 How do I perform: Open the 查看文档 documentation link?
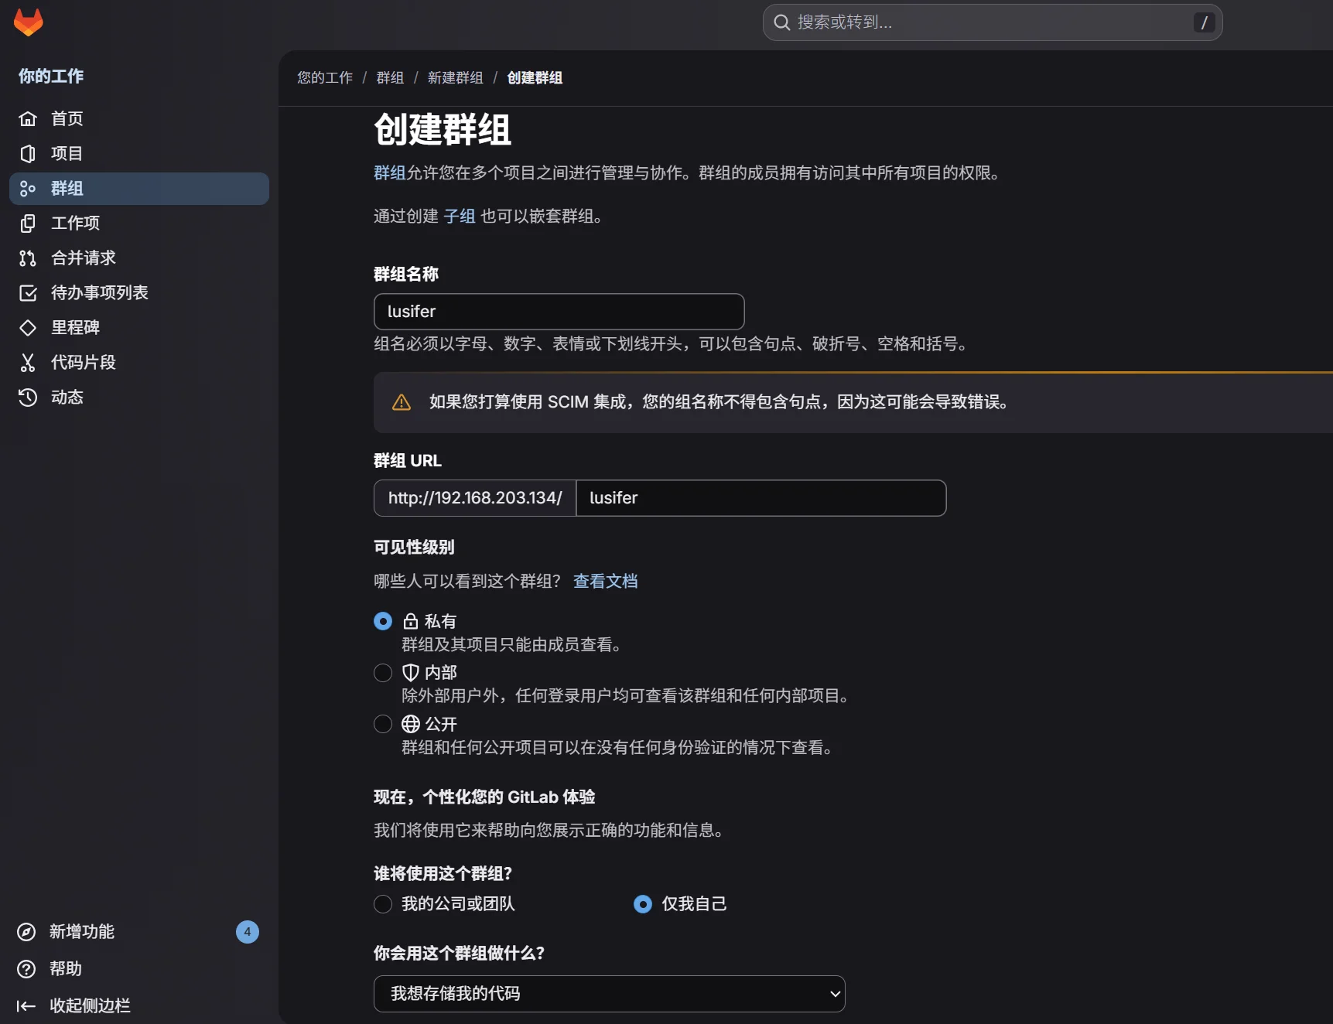point(605,581)
